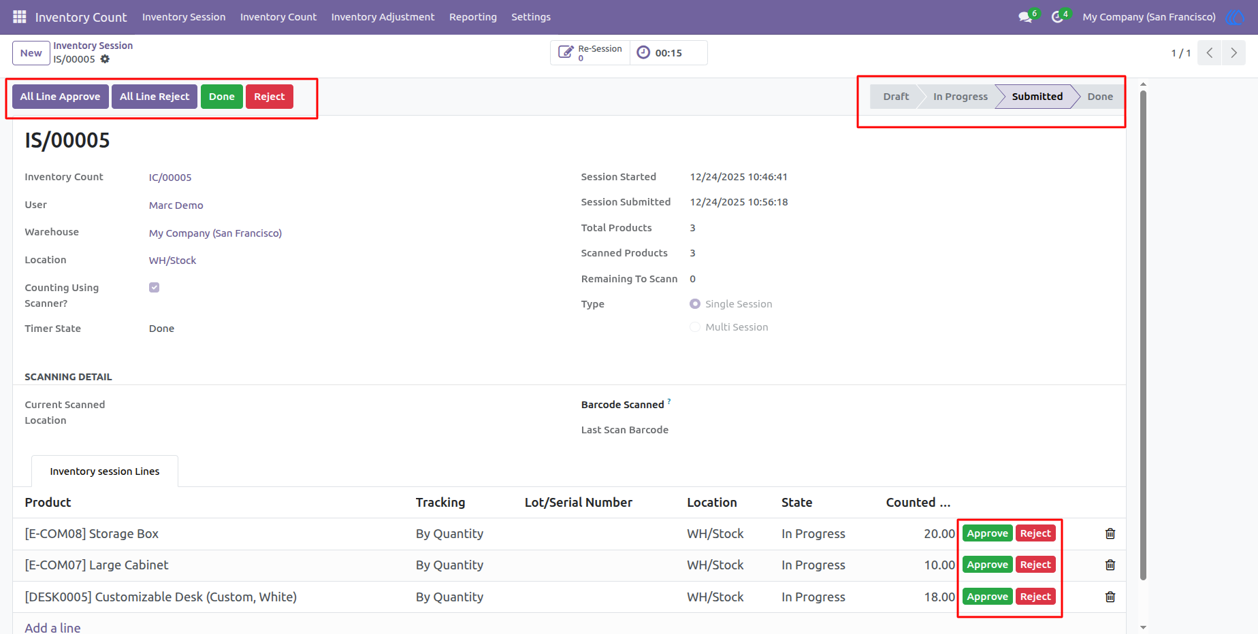Click the 00:15 timer button
Viewport: 1258px width, 634px height.
[x=668, y=53]
